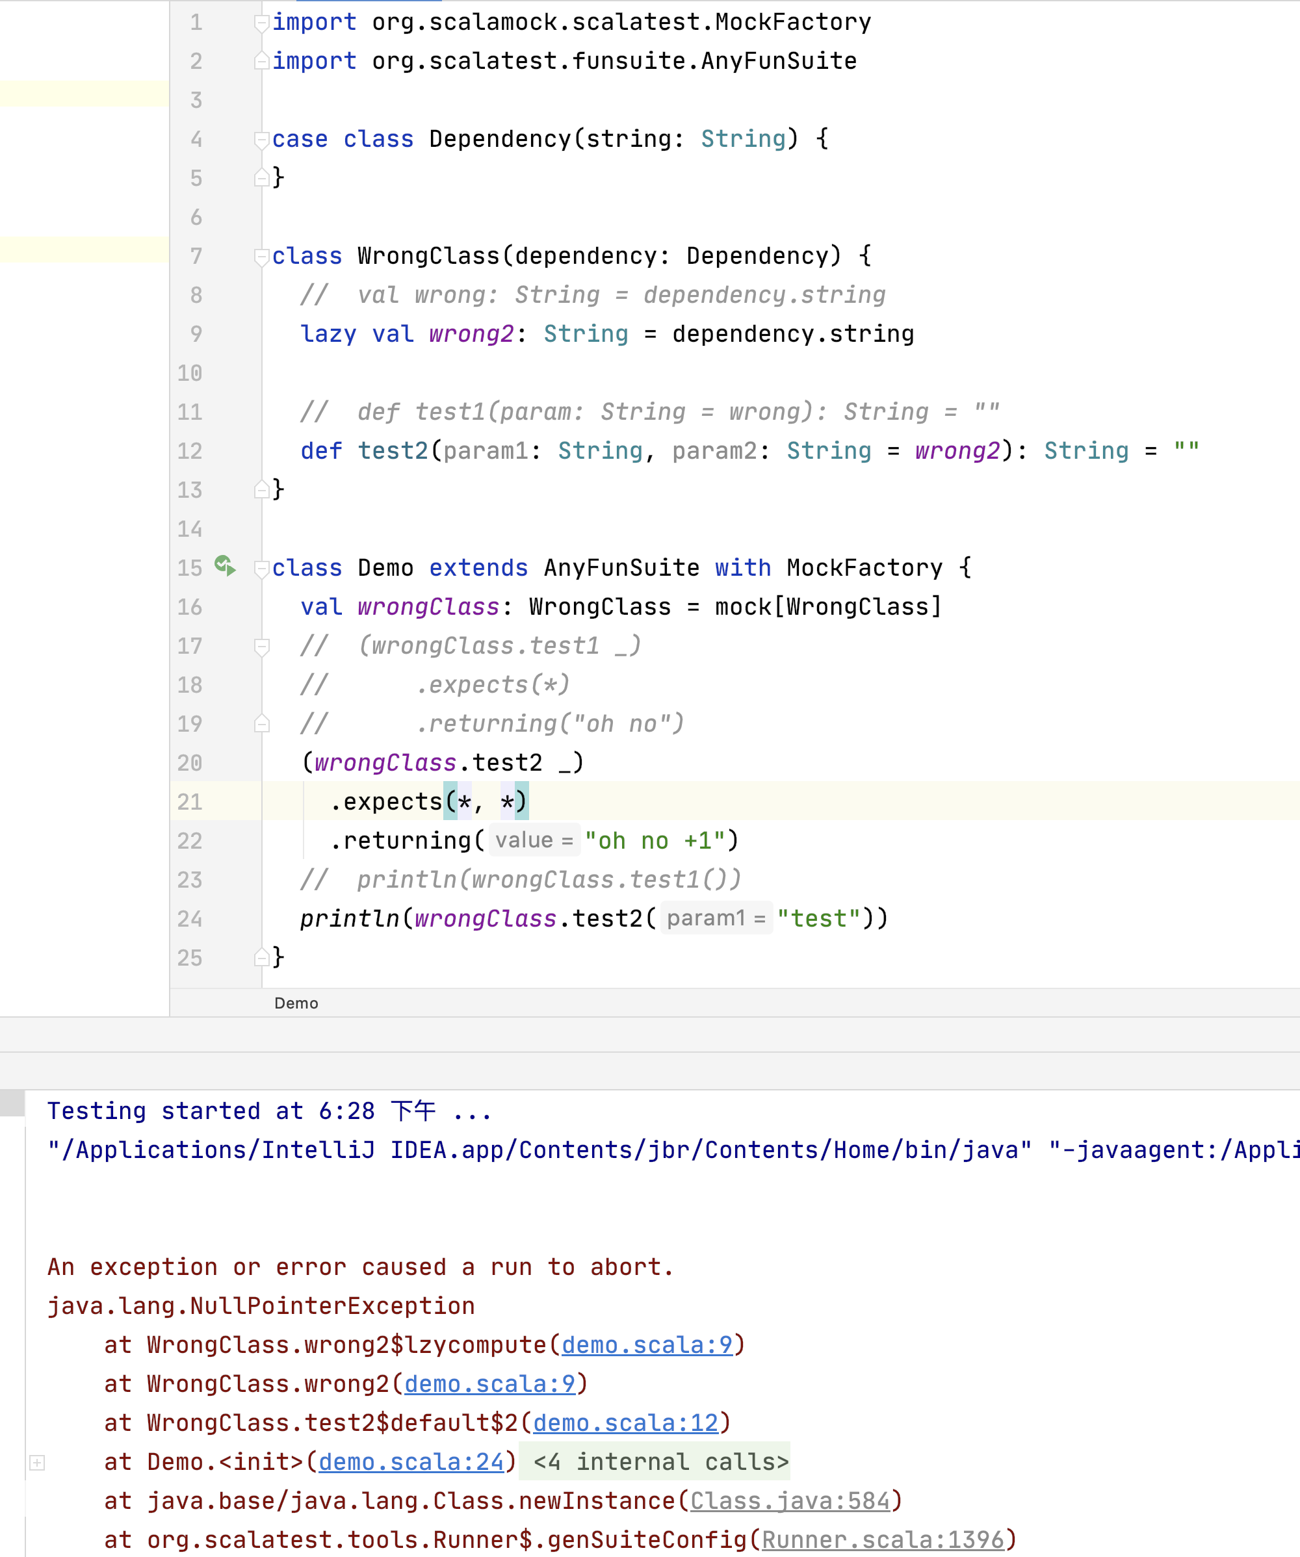Viewport: 1300px width, 1557px height.
Task: Click the 'wrong2' lazy val identifier on line 9
Action: coord(471,333)
